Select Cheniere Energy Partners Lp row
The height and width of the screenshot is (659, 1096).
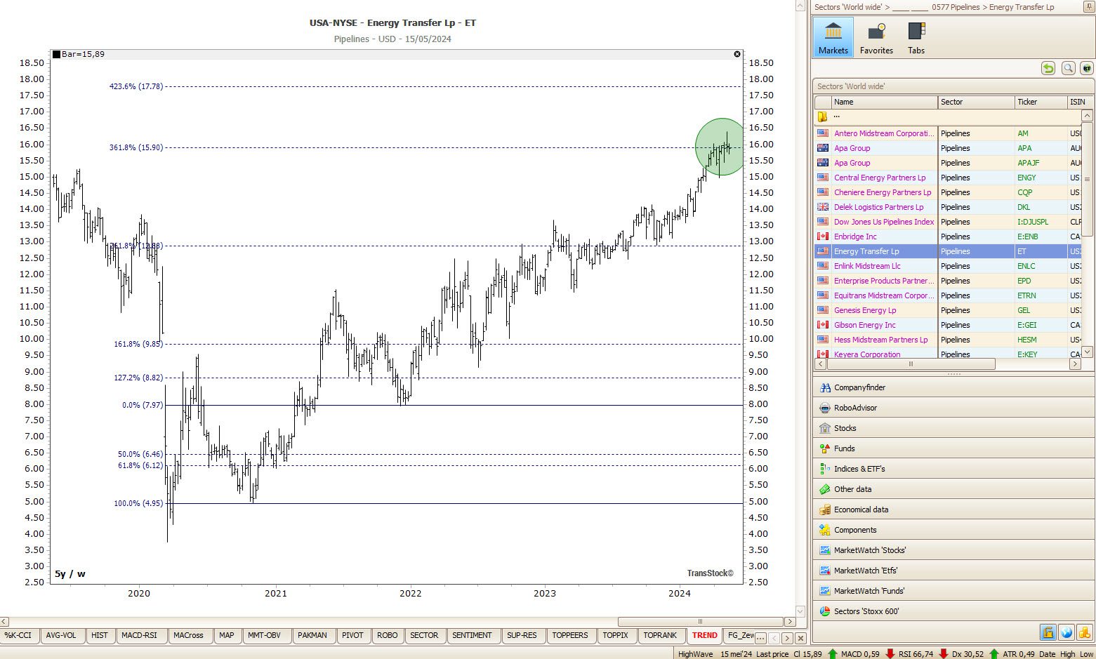point(882,192)
